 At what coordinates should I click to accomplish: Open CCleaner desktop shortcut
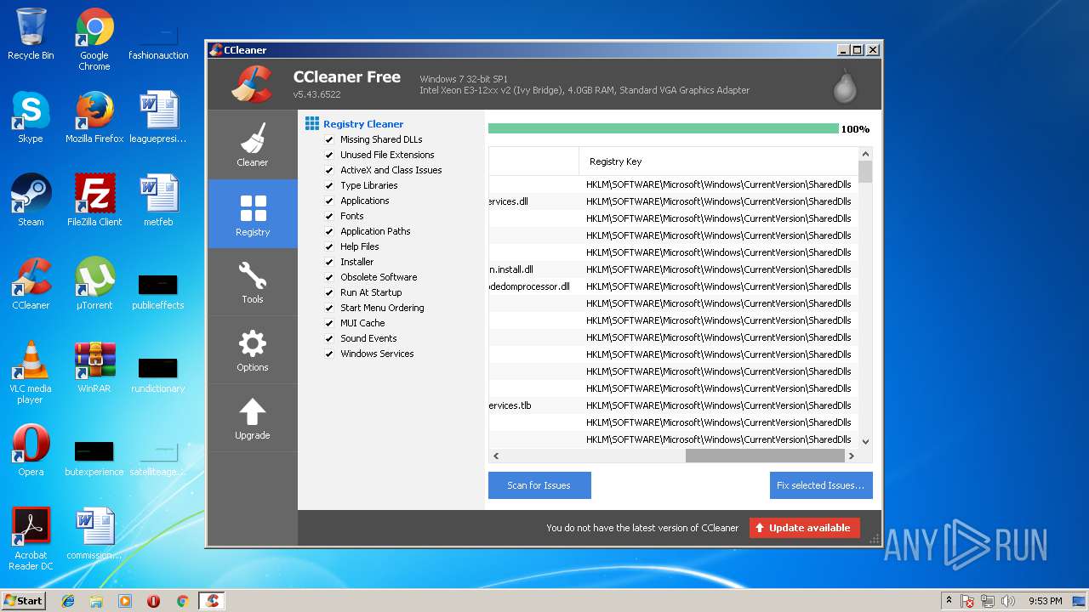[31, 284]
